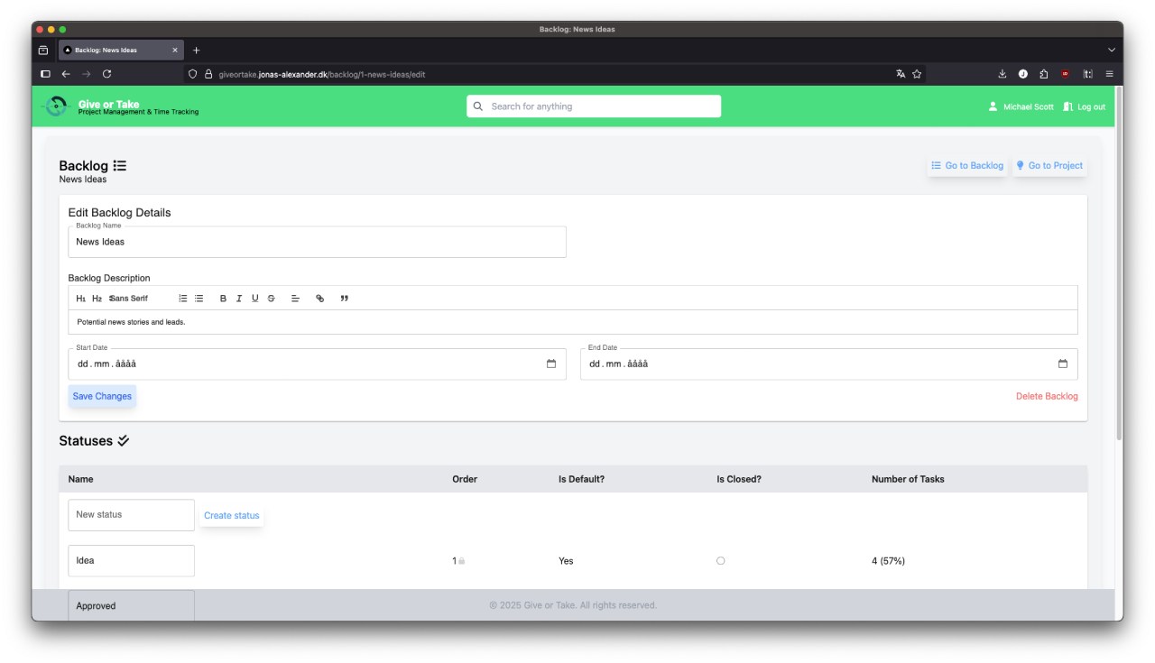Click the Search for anything field
The height and width of the screenshot is (663, 1155).
tap(594, 106)
